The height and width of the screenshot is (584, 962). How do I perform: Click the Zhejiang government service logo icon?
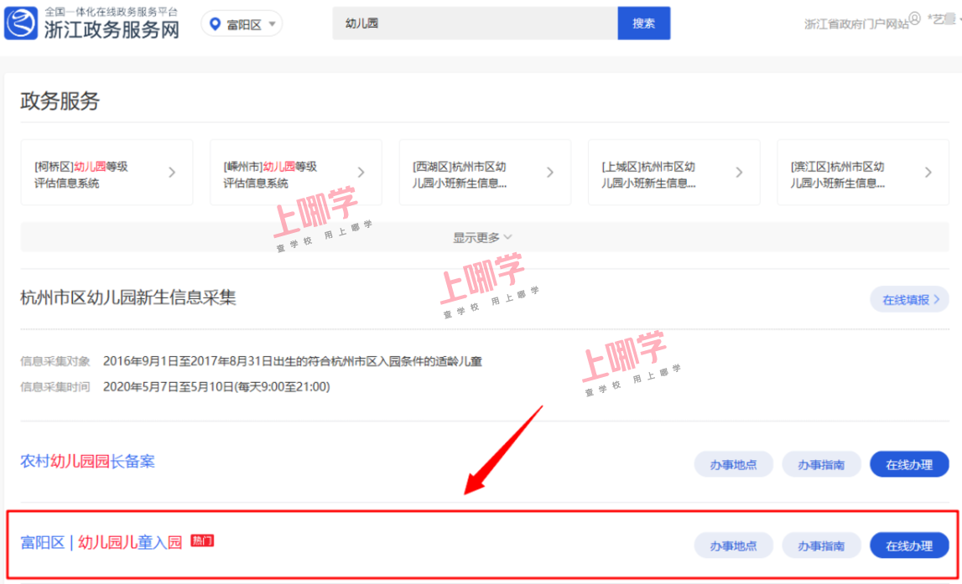point(22,23)
